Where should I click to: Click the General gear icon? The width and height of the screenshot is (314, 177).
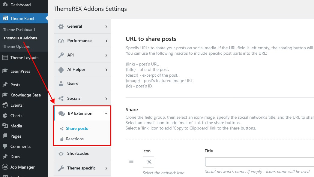(61, 26)
